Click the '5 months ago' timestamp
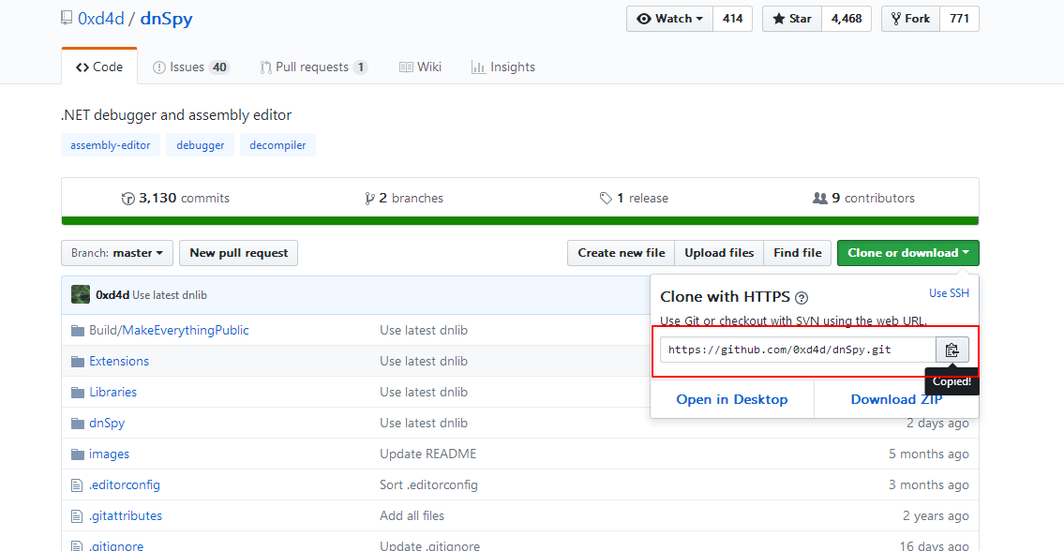The width and height of the screenshot is (1064, 551). 929,454
